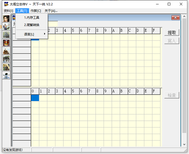Choose 1.内存工具 from the menu
This screenshot has height=154, width=189.
tap(31, 18)
